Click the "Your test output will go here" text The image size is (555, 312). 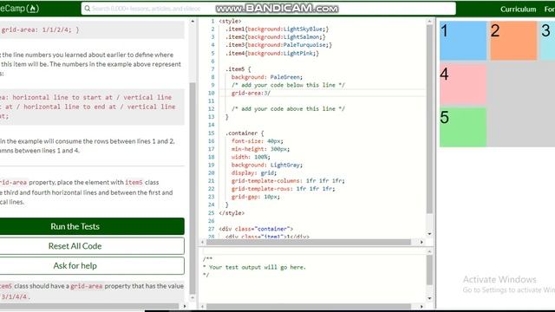point(258,267)
